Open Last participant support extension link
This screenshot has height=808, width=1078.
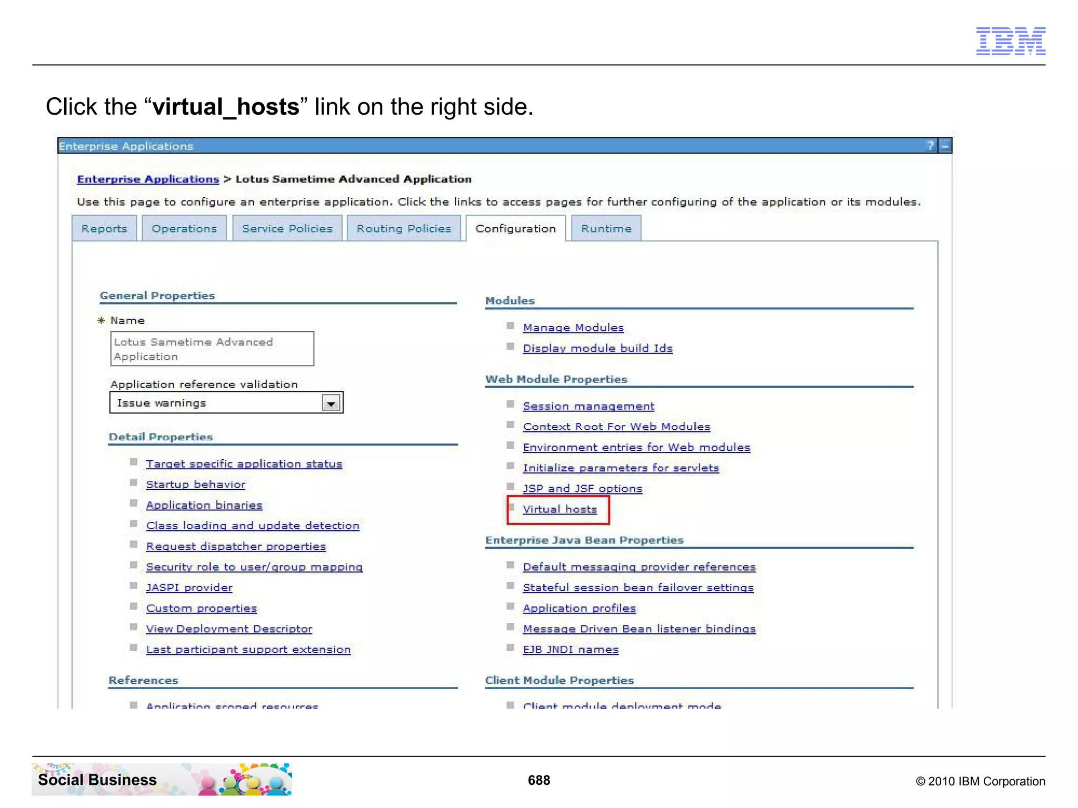[x=248, y=650]
